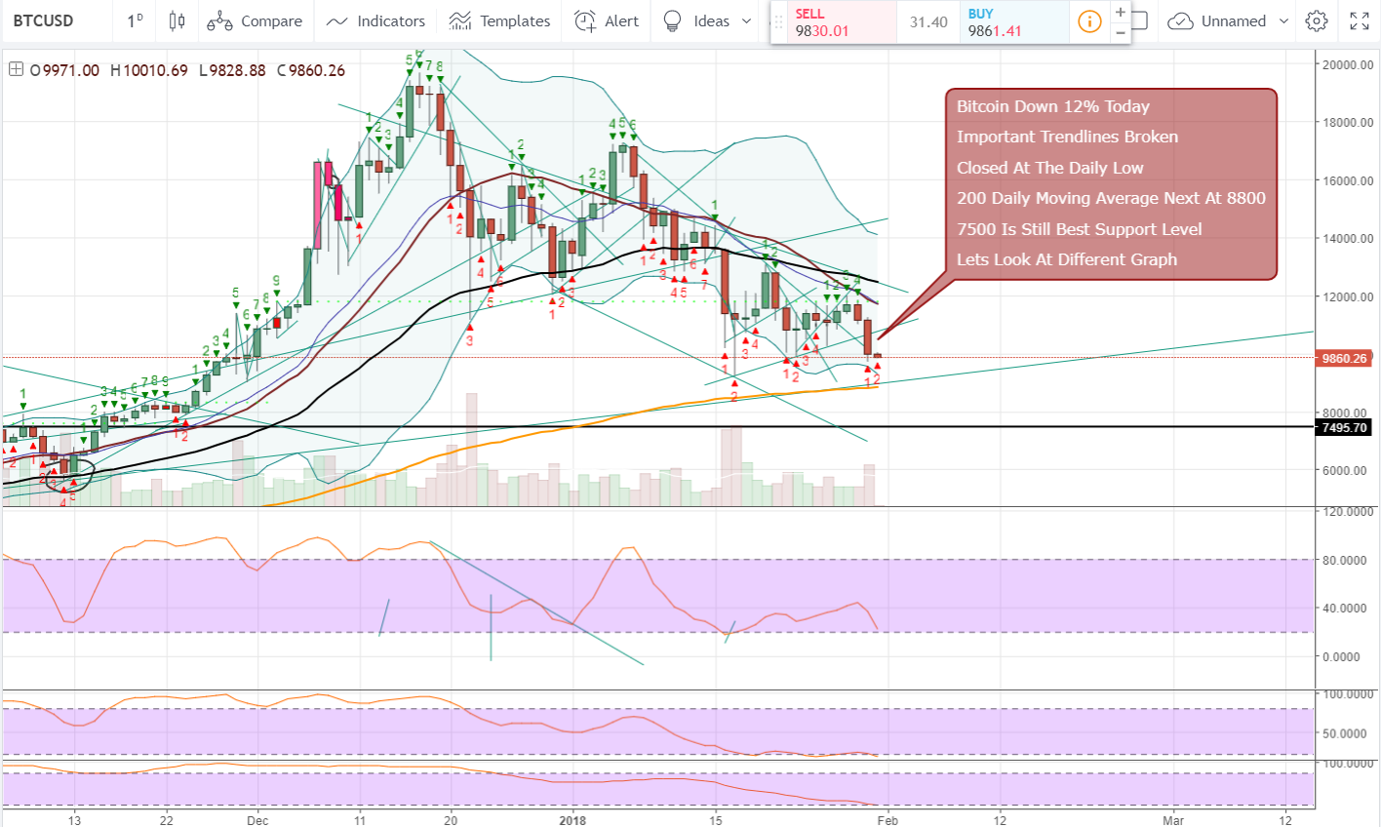Viewport: 1381px width, 827px height.
Task: Expand the Ideas dropdown arrow
Action: [747, 20]
